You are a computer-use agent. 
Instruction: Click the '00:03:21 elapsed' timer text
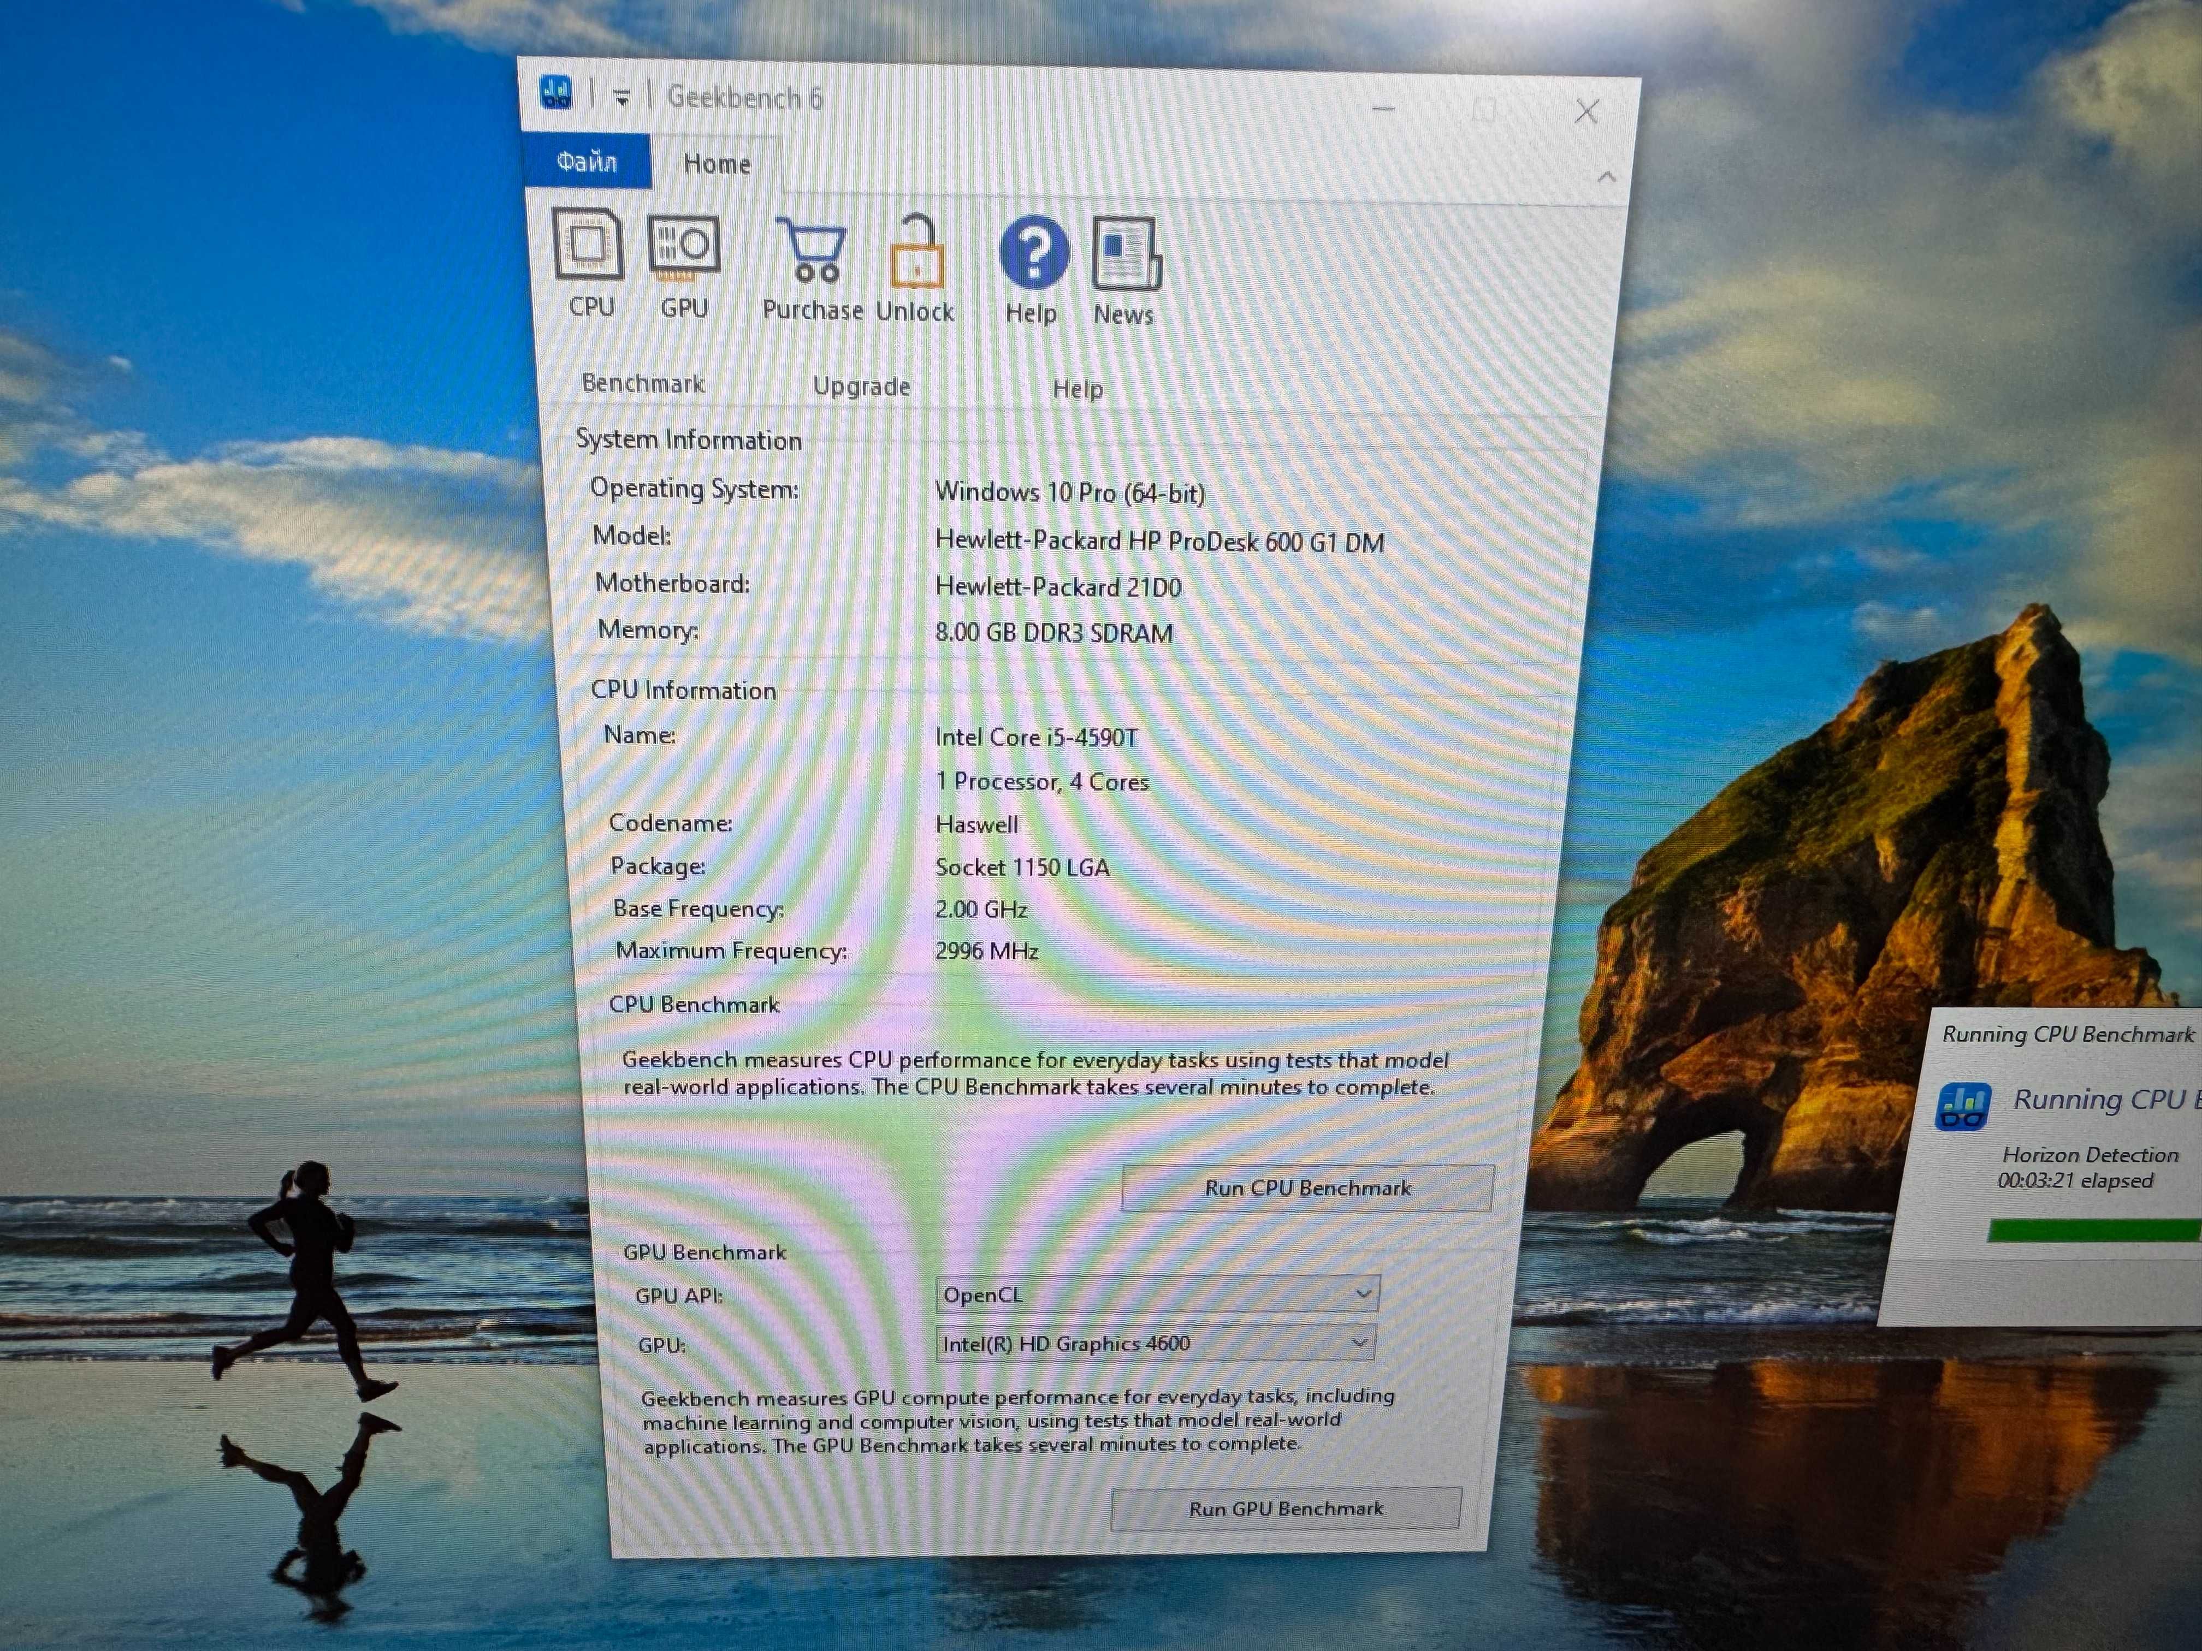(2076, 1181)
